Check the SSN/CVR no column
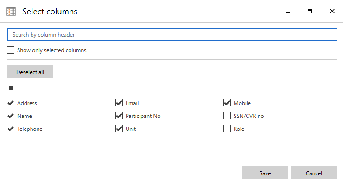Image resolution: width=343 pixels, height=185 pixels. [x=227, y=116]
